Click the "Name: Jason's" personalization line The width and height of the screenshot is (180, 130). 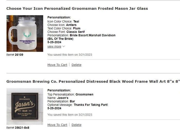[58, 98]
